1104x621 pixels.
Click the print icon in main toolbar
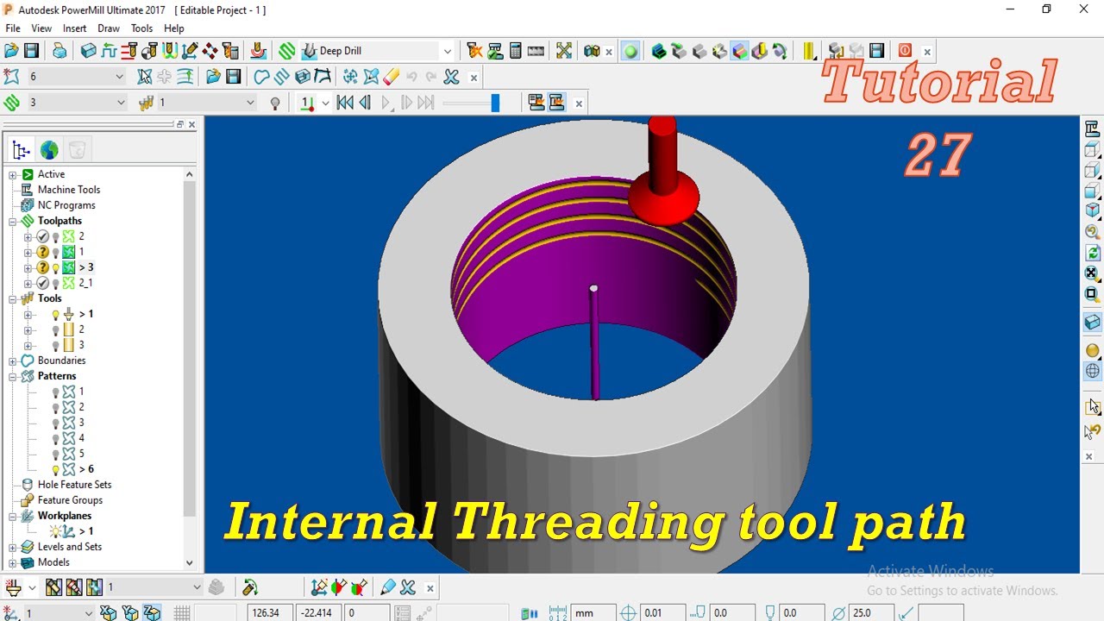[60, 51]
